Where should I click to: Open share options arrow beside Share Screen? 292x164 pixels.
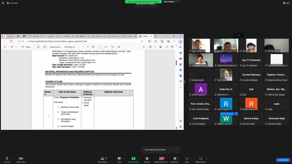point(139,159)
